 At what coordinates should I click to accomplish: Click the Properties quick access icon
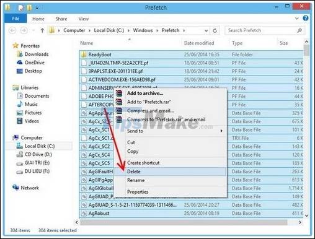20,8
